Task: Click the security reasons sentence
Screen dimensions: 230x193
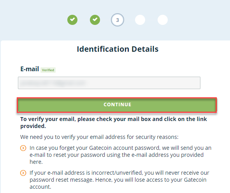Action: coord(99,137)
